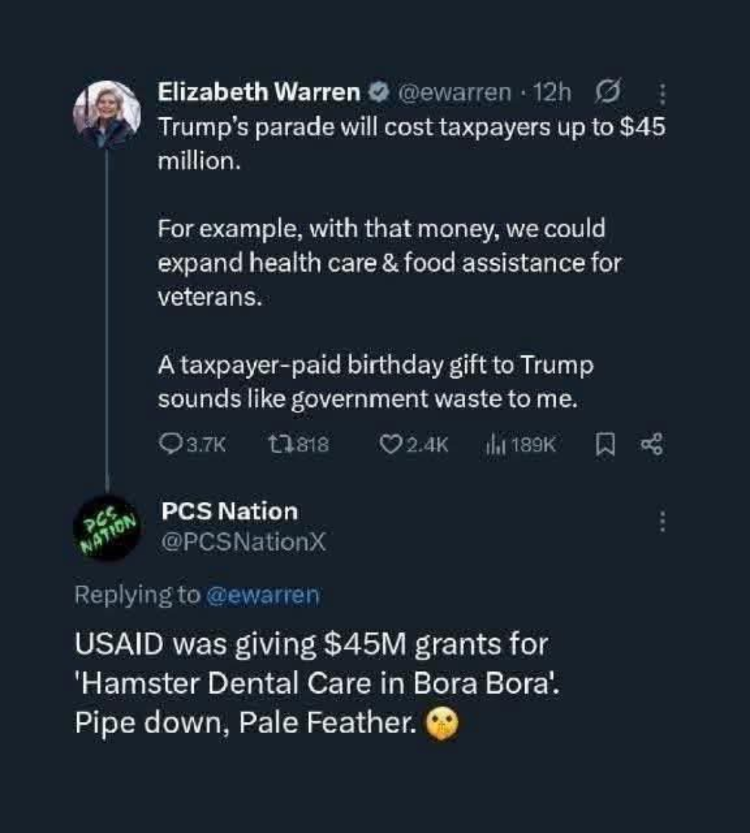Click the verified badge next to Elizabeth Warren

[378, 92]
